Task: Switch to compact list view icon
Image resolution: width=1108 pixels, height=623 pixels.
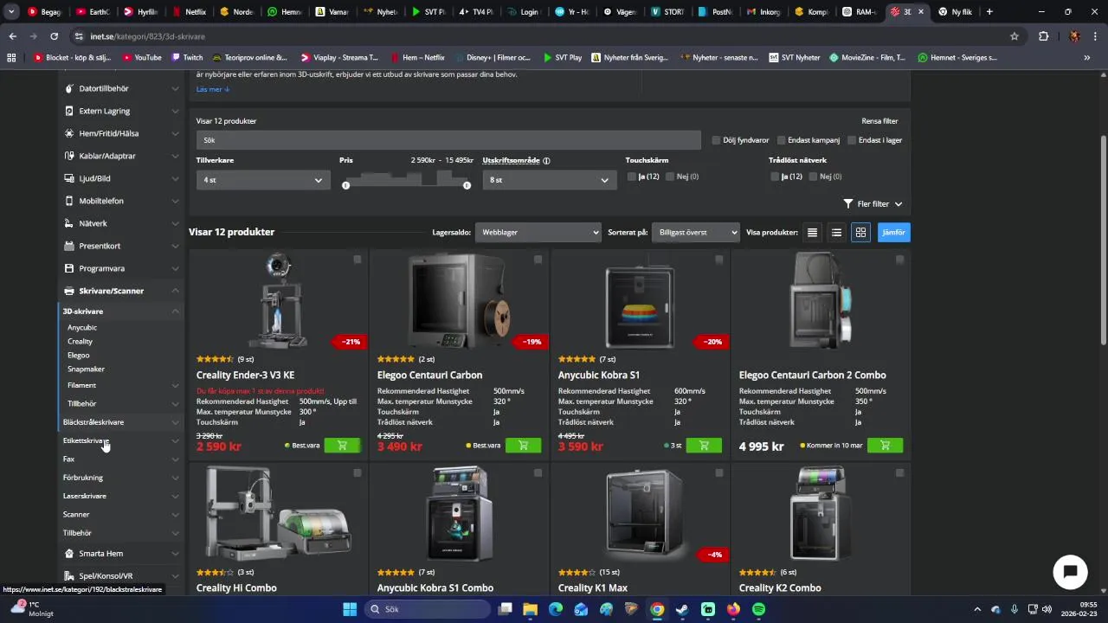Action: pyautogui.click(x=812, y=233)
